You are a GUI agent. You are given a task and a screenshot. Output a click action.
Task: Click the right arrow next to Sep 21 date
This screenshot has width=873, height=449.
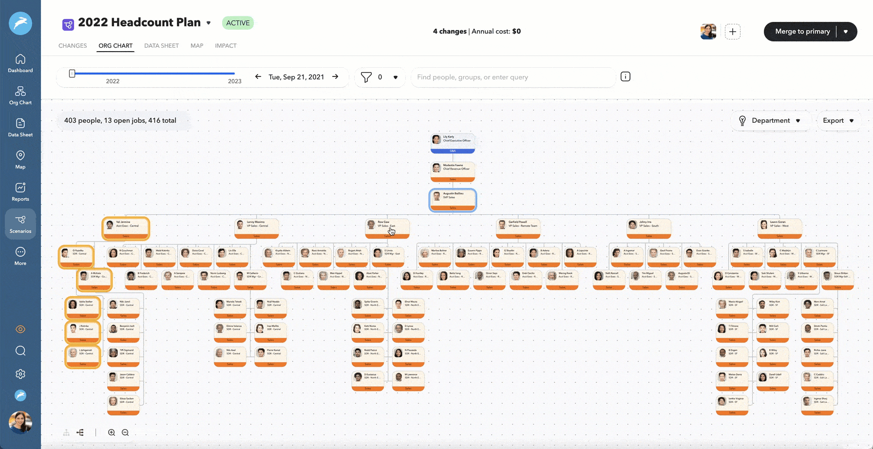coord(335,76)
